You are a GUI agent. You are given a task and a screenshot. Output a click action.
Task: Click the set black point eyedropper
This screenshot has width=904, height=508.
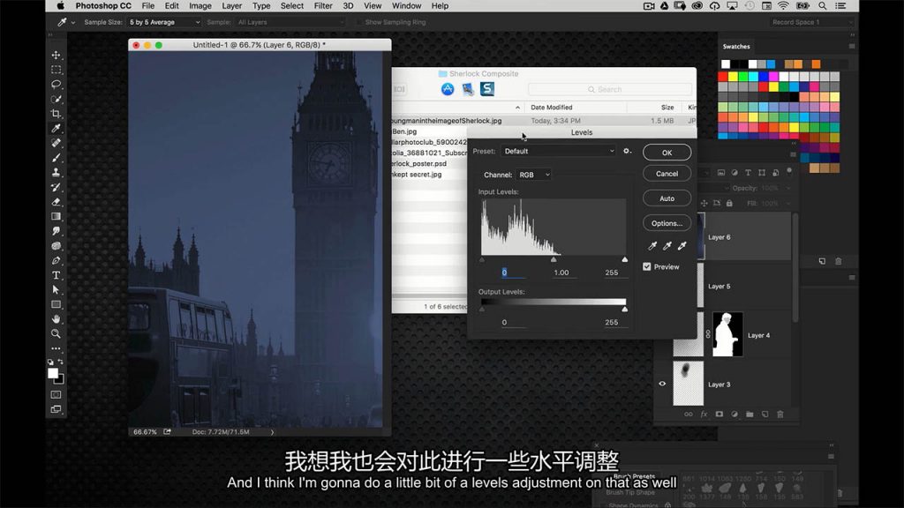click(x=652, y=246)
